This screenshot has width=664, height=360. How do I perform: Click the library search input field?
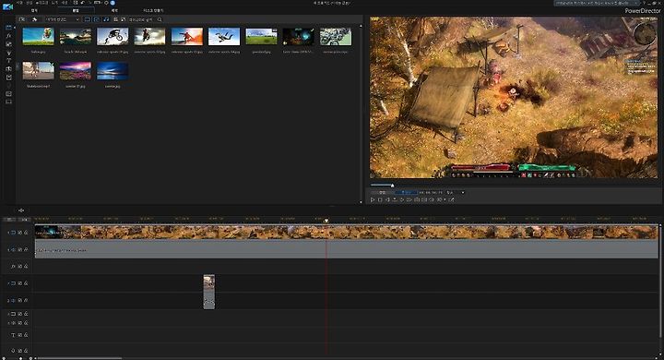point(142,19)
